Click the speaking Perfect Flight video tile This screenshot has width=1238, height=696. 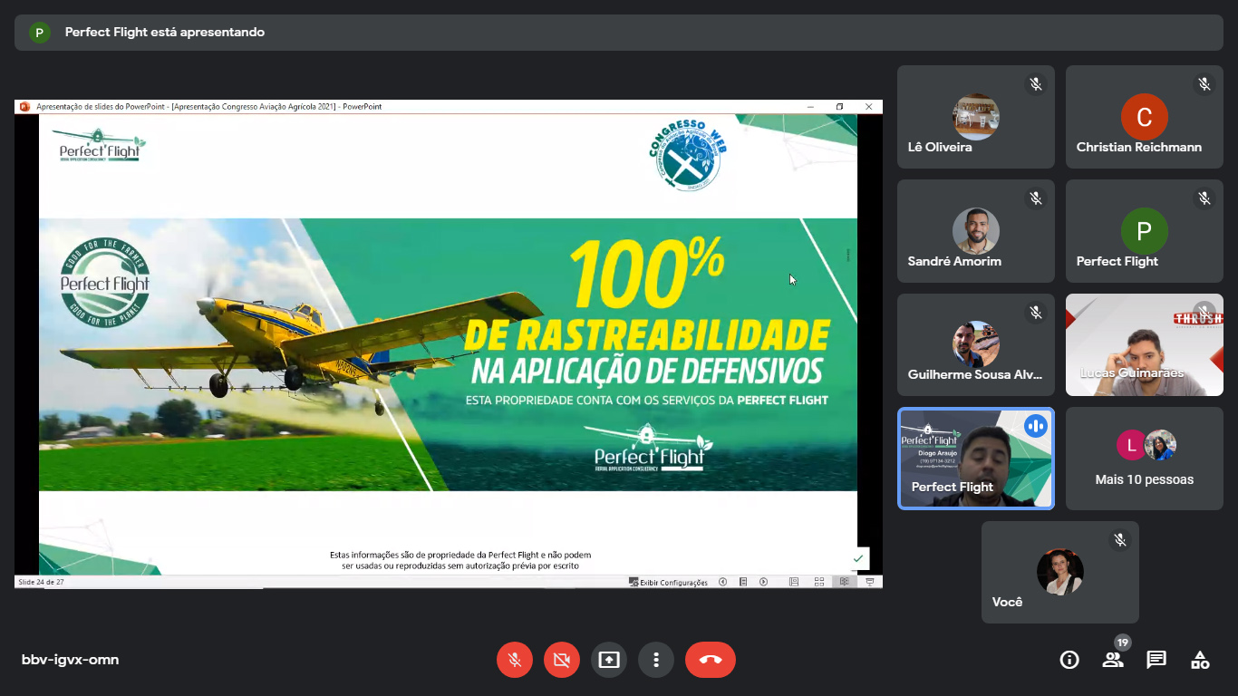tap(975, 459)
